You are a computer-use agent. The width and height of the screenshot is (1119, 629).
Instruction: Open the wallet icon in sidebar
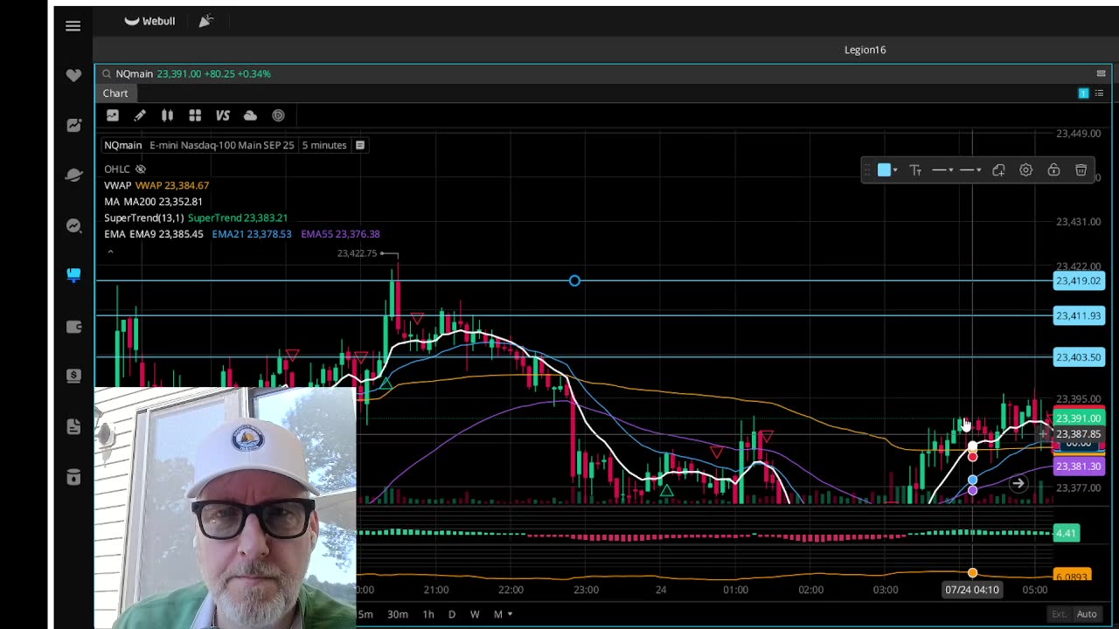(x=73, y=327)
